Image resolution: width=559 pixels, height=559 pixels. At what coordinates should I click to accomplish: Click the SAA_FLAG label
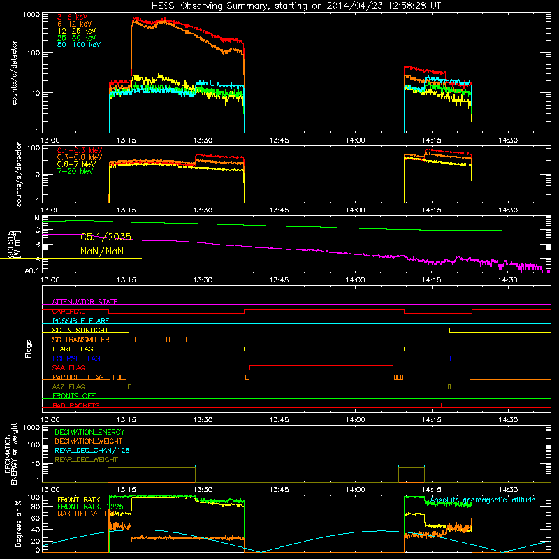tap(68, 368)
